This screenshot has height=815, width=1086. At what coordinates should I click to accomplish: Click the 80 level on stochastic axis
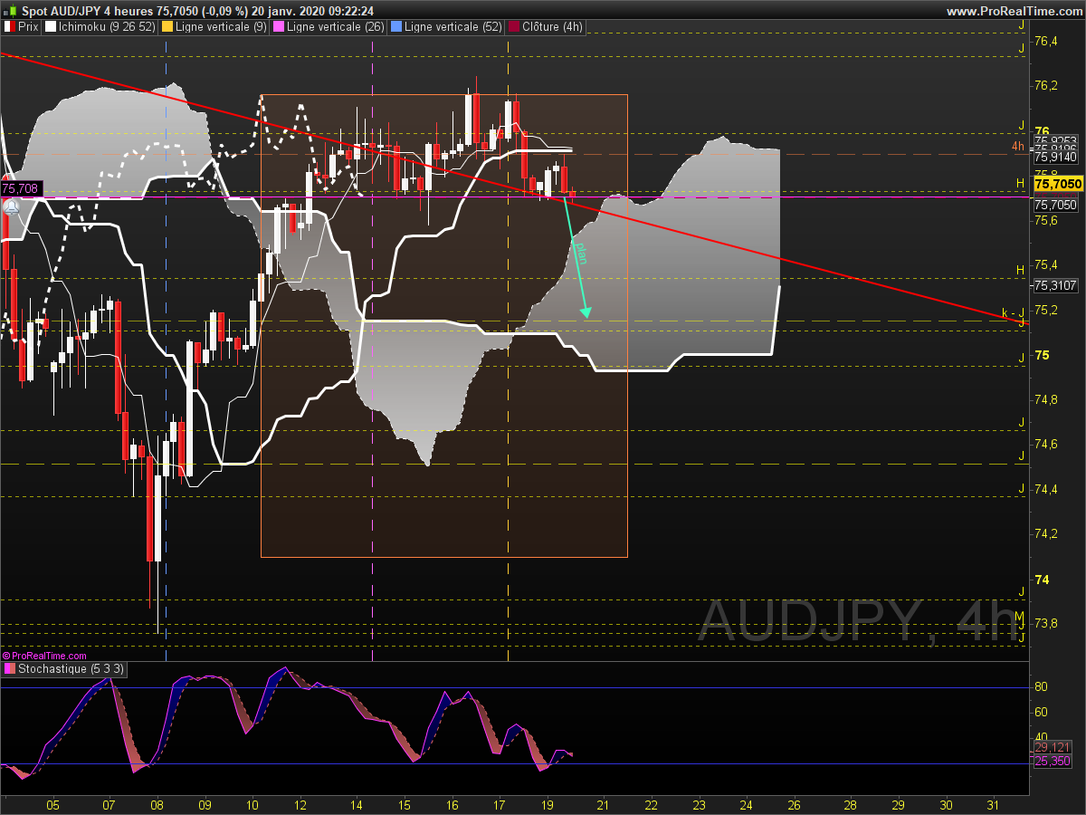[1041, 687]
